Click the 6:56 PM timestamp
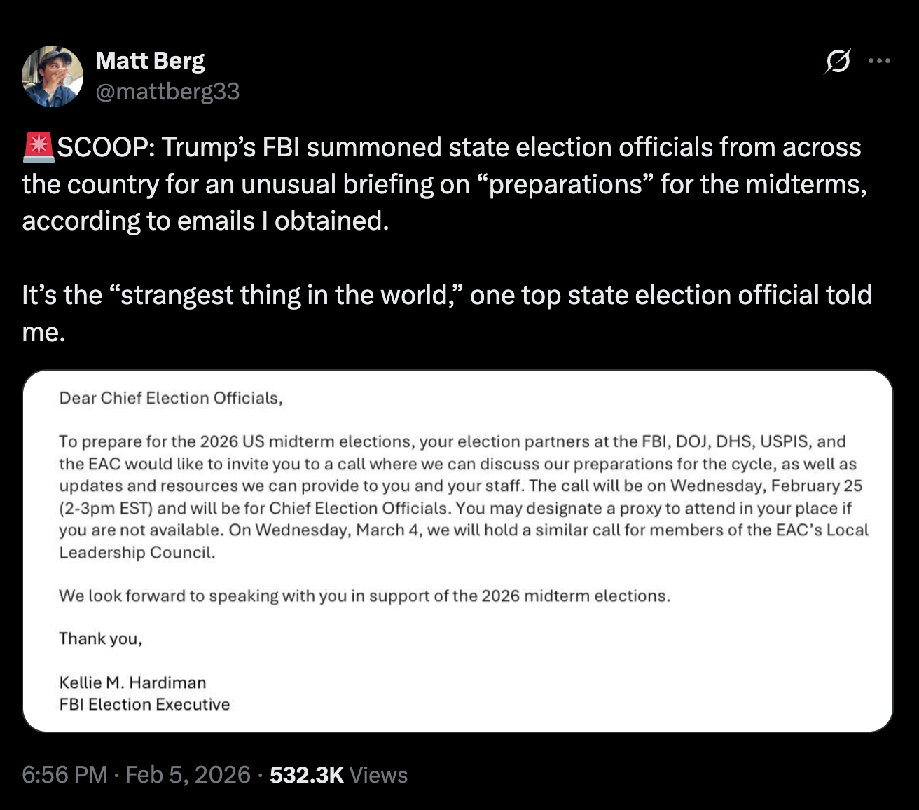Viewport: 919px width, 810px height. 64,774
